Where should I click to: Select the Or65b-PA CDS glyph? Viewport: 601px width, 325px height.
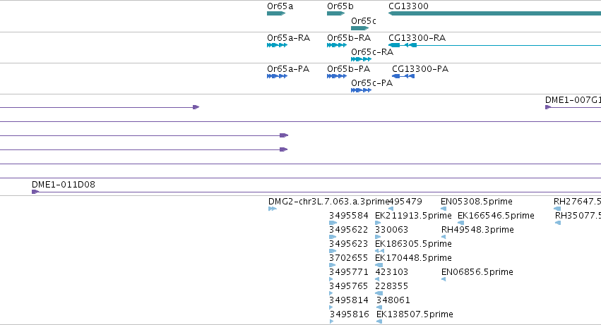[x=337, y=76]
